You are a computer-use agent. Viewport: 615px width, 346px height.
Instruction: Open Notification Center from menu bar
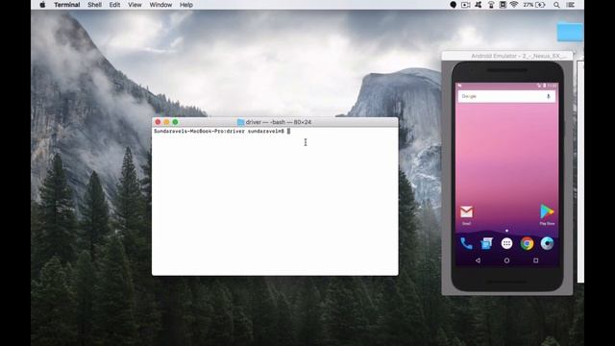pyautogui.click(x=571, y=5)
